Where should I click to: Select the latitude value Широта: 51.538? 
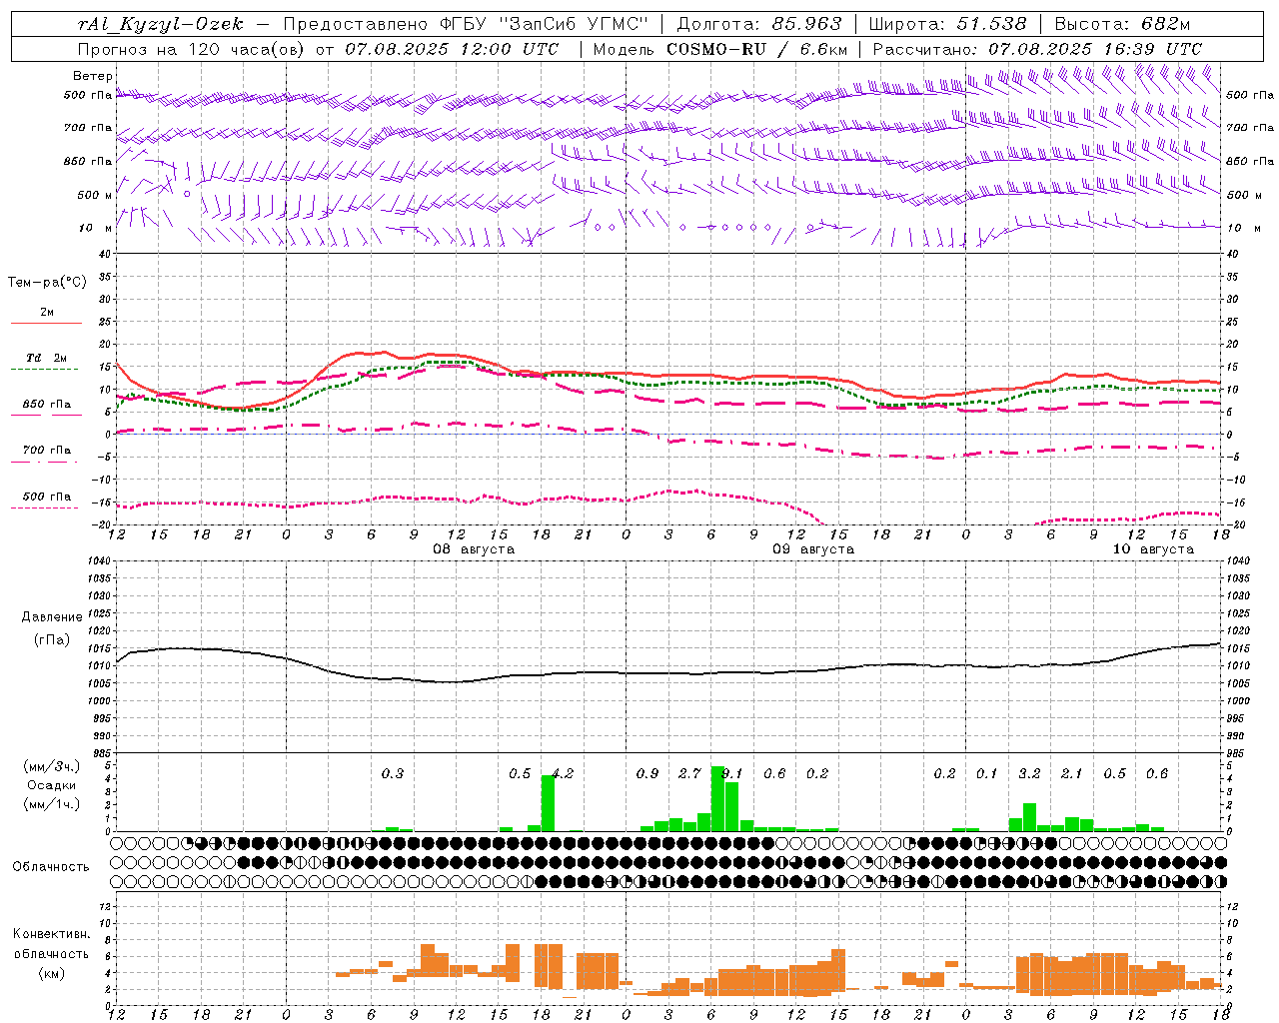click(x=947, y=24)
